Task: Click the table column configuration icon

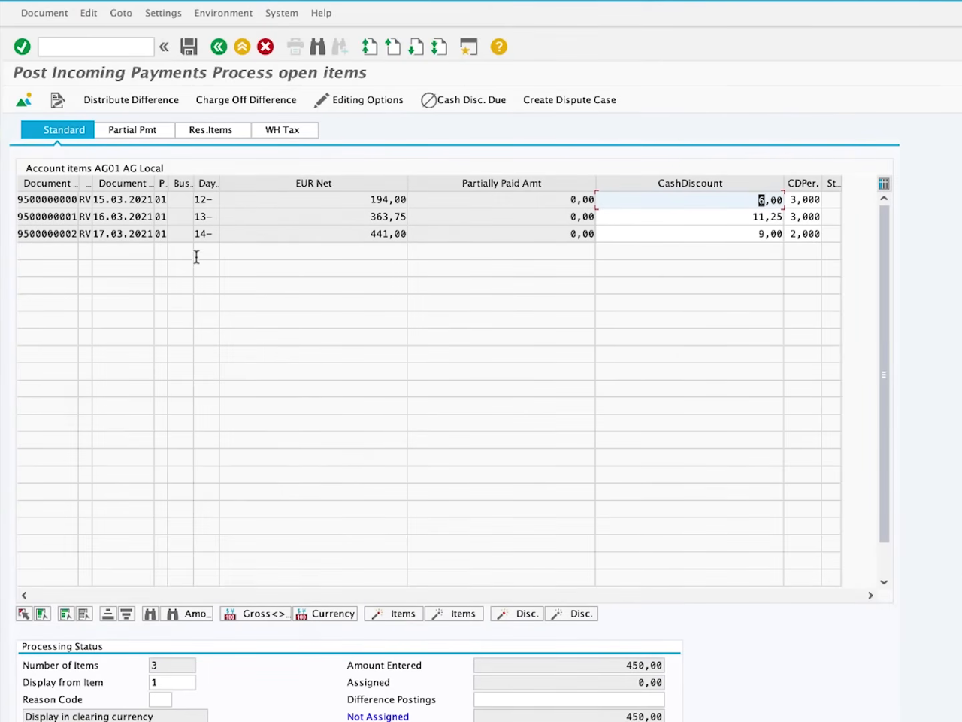Action: click(884, 184)
